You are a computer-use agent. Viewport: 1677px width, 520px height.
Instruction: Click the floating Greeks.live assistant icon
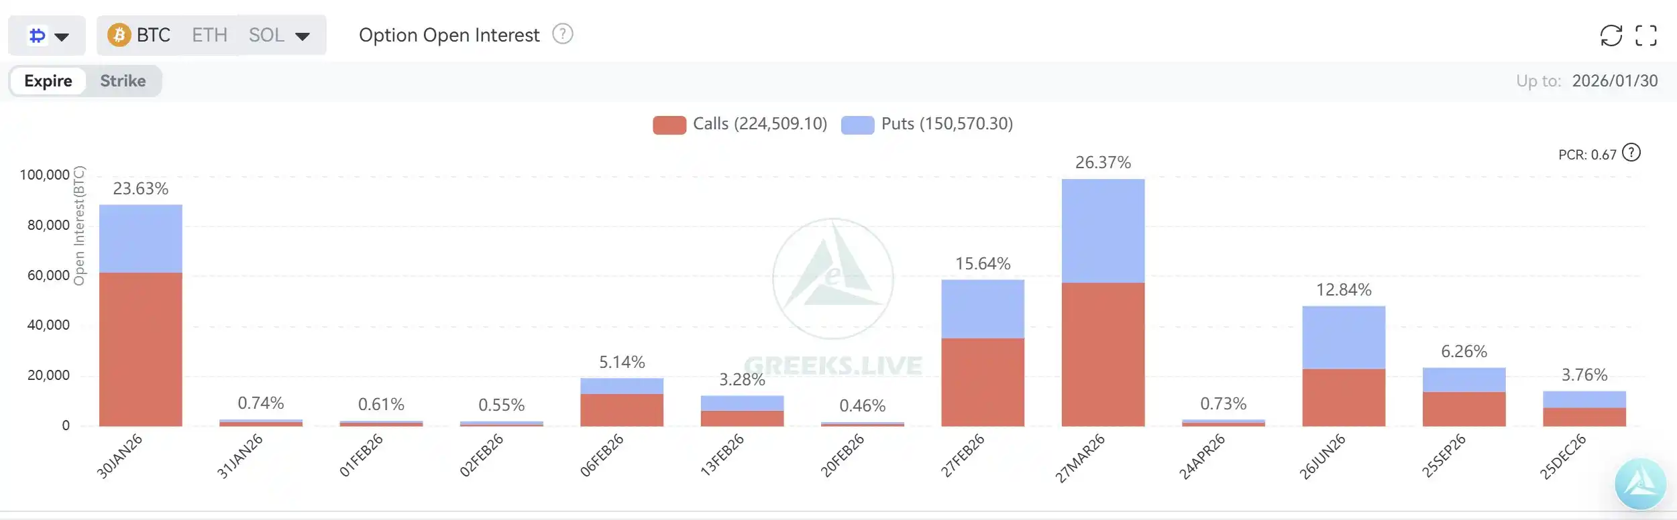coord(1640,483)
